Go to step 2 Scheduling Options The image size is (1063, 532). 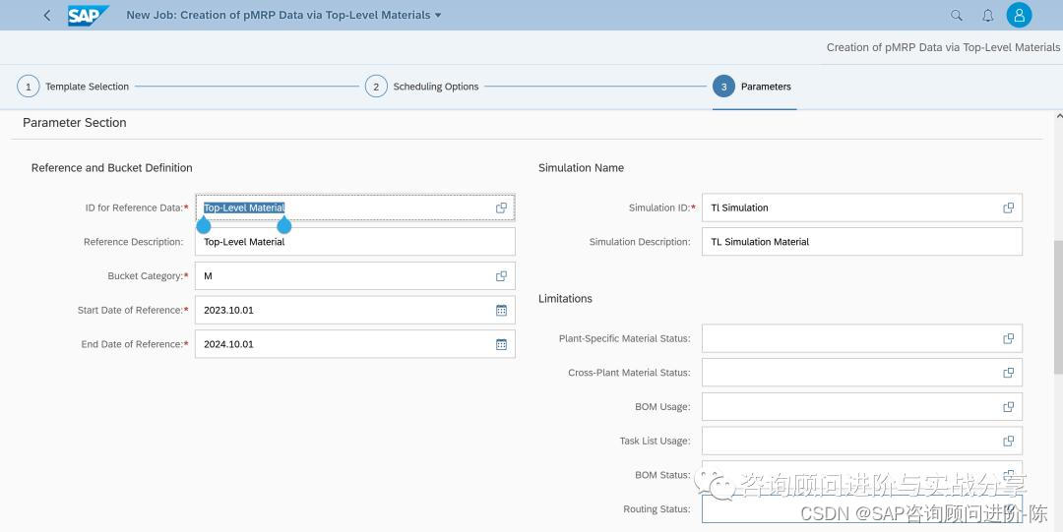[x=421, y=87]
